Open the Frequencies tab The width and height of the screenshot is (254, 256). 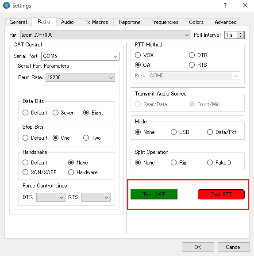[165, 22]
